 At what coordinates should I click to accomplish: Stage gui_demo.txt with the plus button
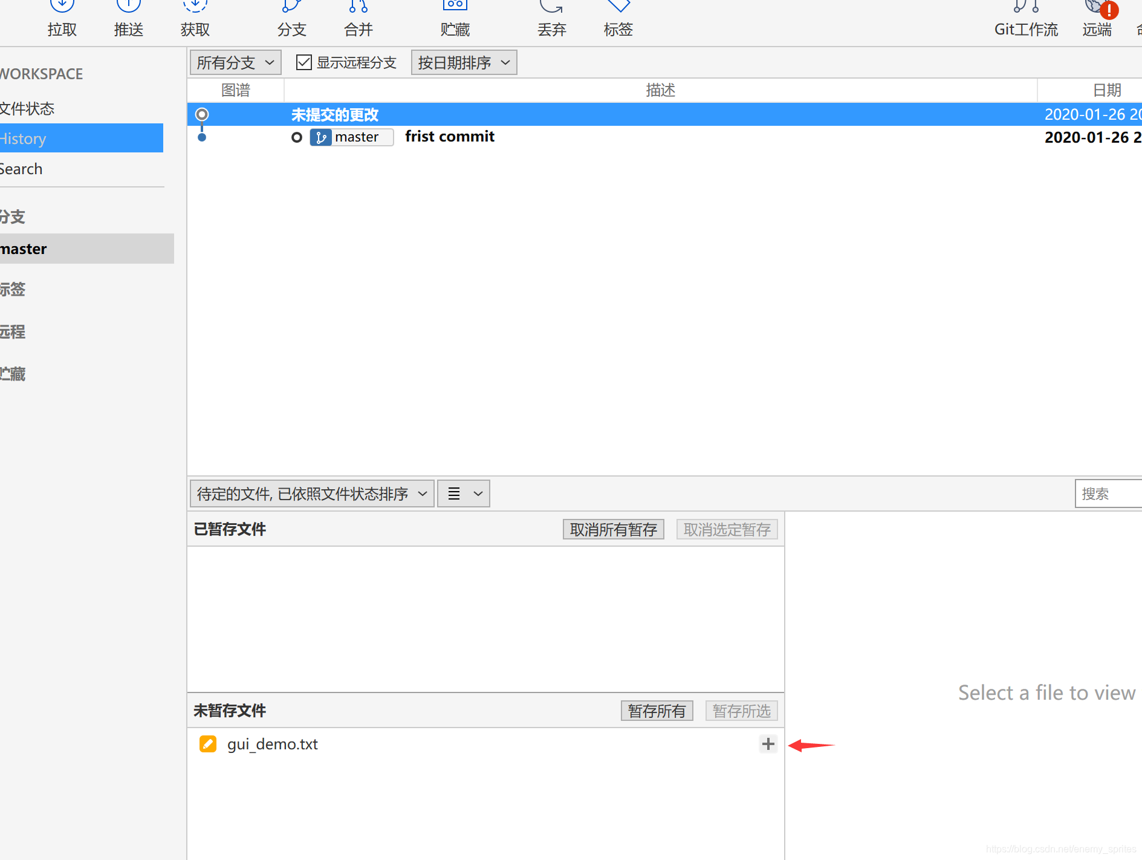pos(768,744)
